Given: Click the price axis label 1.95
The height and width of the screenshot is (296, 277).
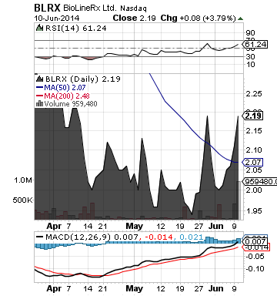Looking at the screenshot, I should (x=254, y=211).
